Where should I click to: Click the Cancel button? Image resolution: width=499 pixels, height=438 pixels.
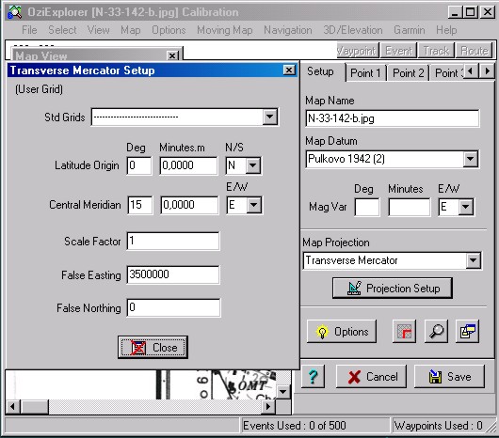pyautogui.click(x=371, y=376)
